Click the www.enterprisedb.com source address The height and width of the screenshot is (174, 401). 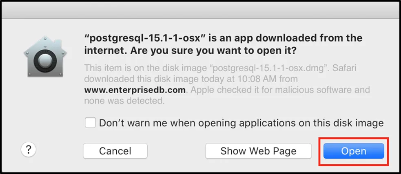point(135,90)
